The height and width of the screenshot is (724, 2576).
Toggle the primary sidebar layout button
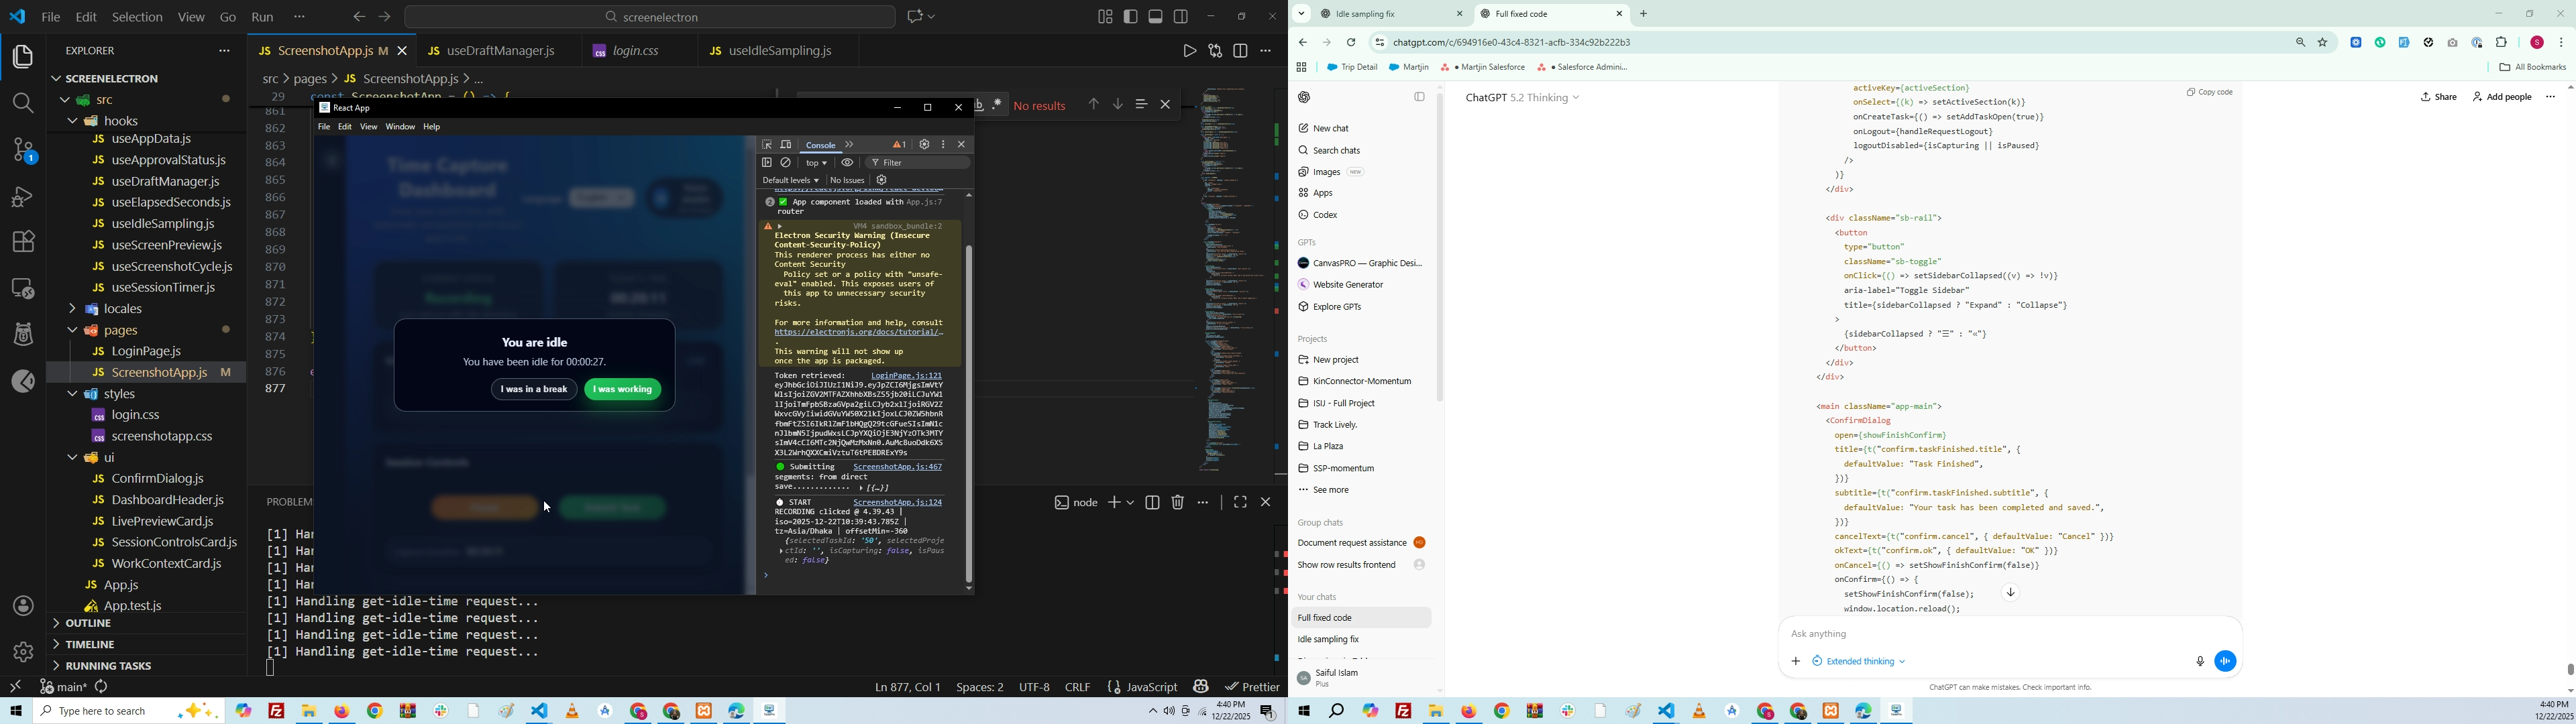1131,16
